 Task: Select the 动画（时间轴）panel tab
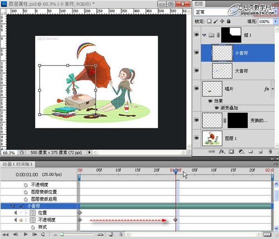point(18,164)
